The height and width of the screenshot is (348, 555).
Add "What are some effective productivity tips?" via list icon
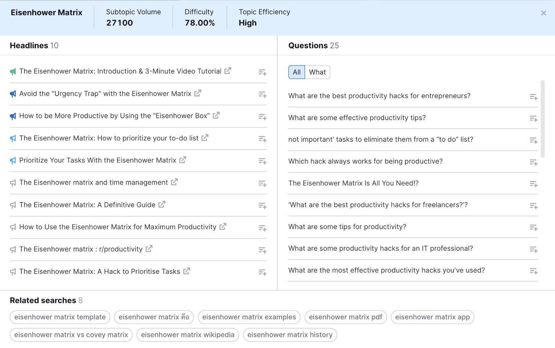[533, 118]
